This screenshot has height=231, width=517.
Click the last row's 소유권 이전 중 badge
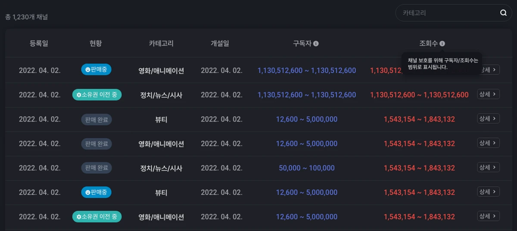97,217
